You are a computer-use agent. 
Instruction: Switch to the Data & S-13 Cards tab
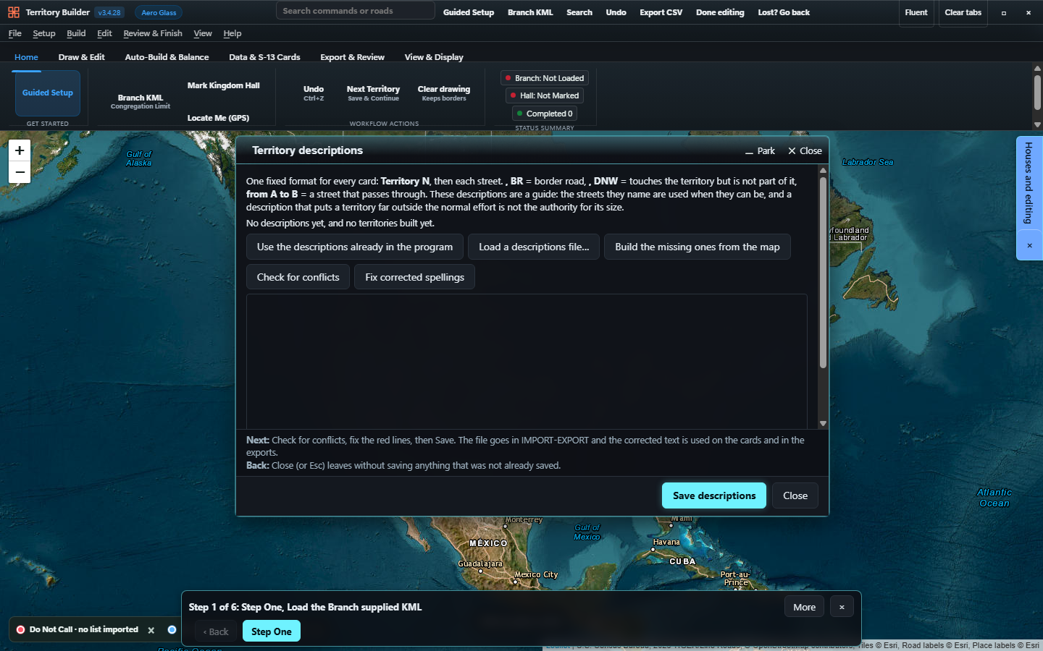pyautogui.click(x=264, y=57)
